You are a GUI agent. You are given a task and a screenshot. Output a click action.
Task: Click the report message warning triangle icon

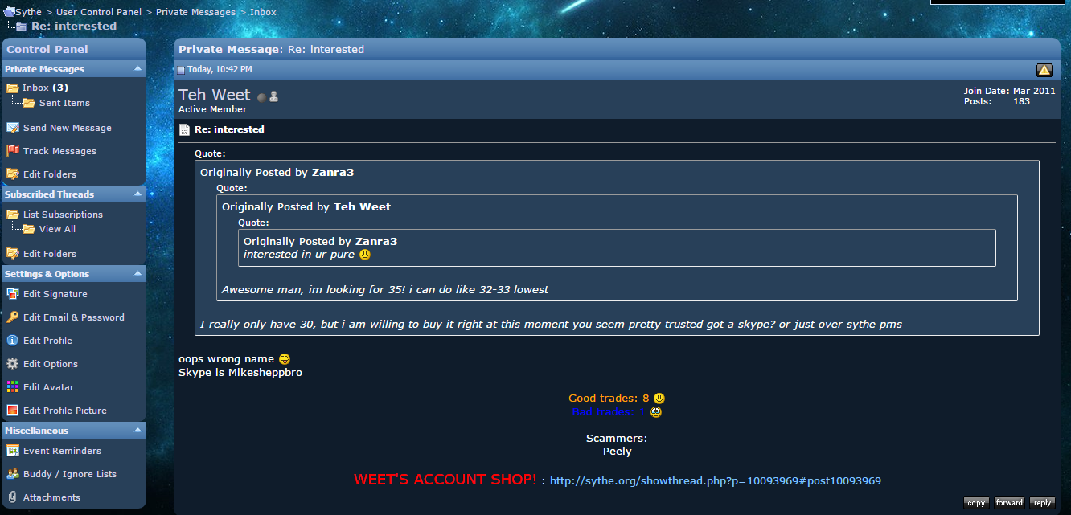tap(1044, 70)
